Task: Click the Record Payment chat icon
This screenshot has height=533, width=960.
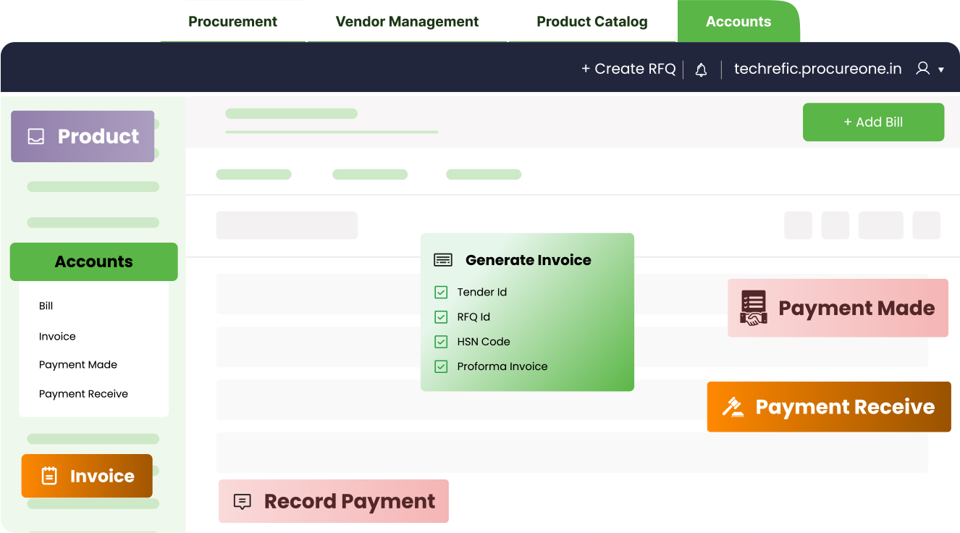Action: 243,501
